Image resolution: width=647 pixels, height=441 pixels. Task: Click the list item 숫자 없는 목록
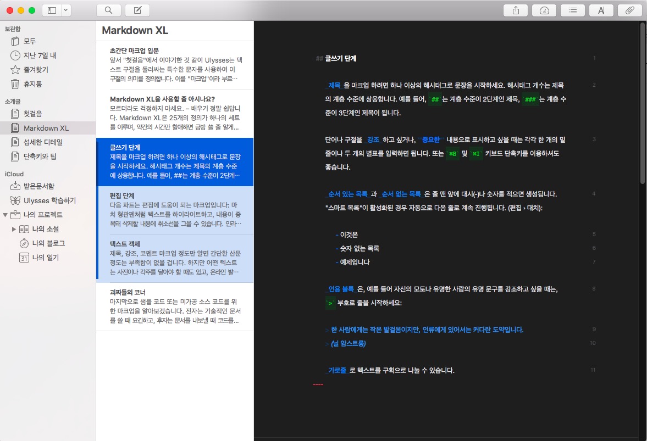[x=360, y=249]
